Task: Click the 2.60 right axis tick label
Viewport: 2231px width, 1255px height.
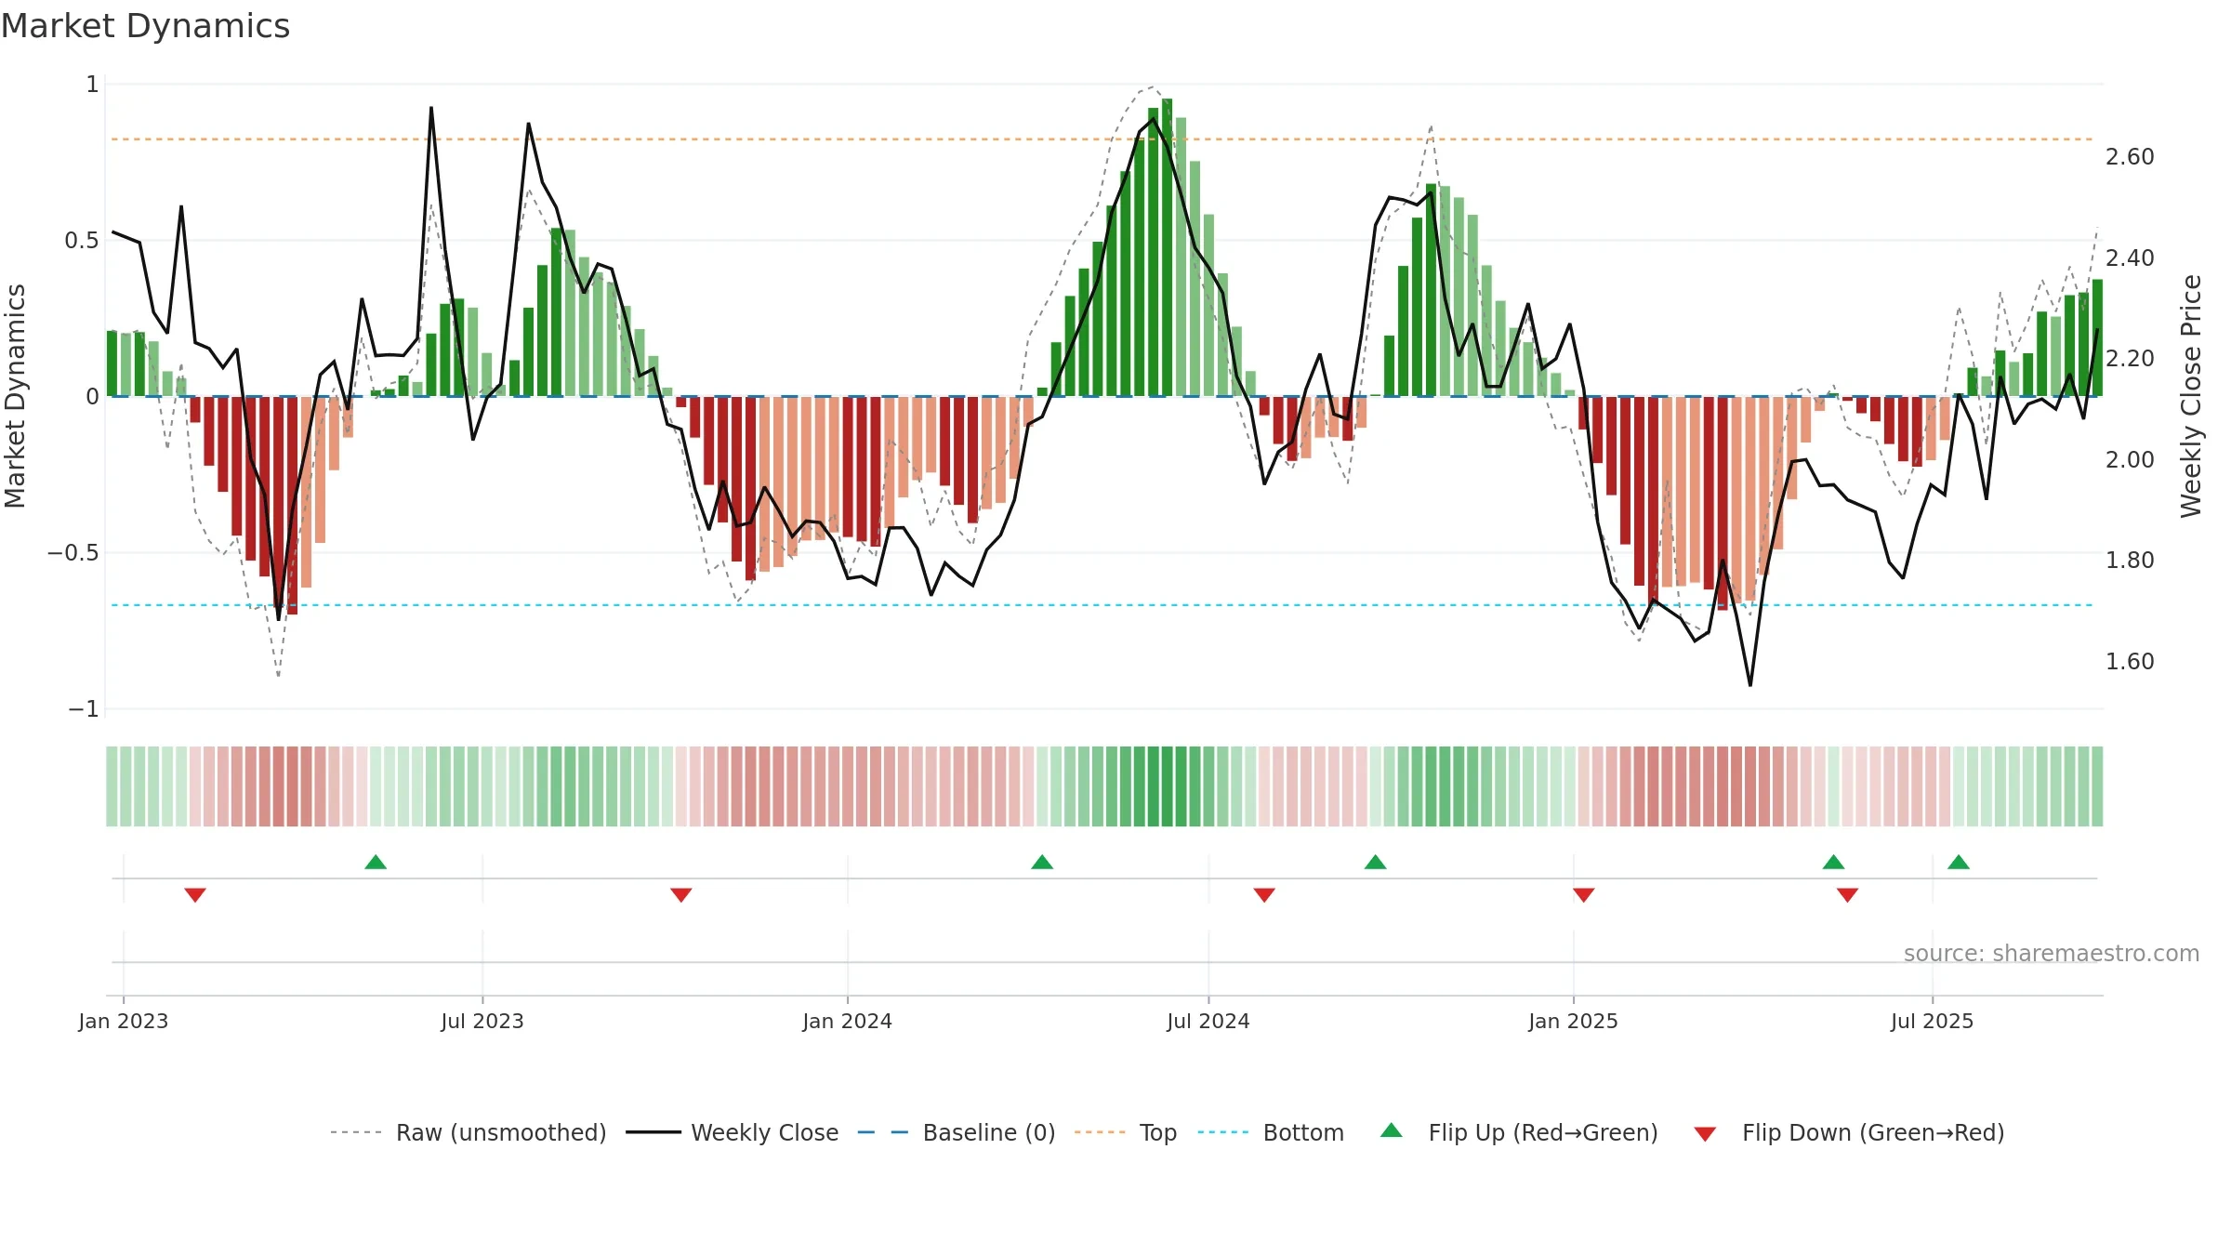Action: click(2130, 157)
